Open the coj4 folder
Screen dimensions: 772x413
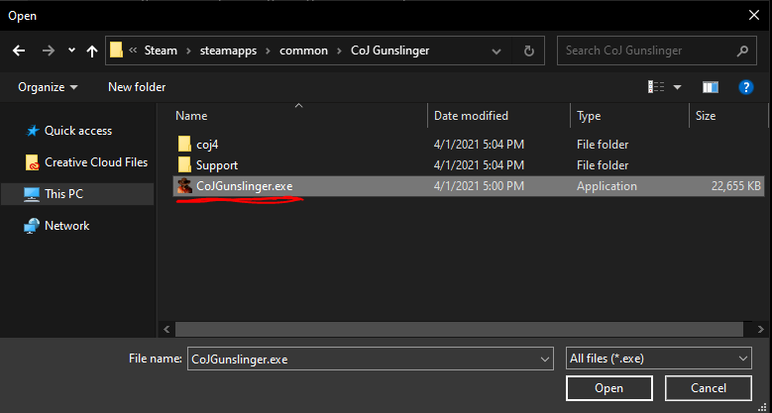point(206,145)
